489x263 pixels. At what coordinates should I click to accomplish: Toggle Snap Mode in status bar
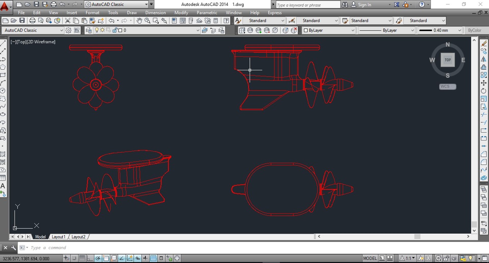coord(74,258)
